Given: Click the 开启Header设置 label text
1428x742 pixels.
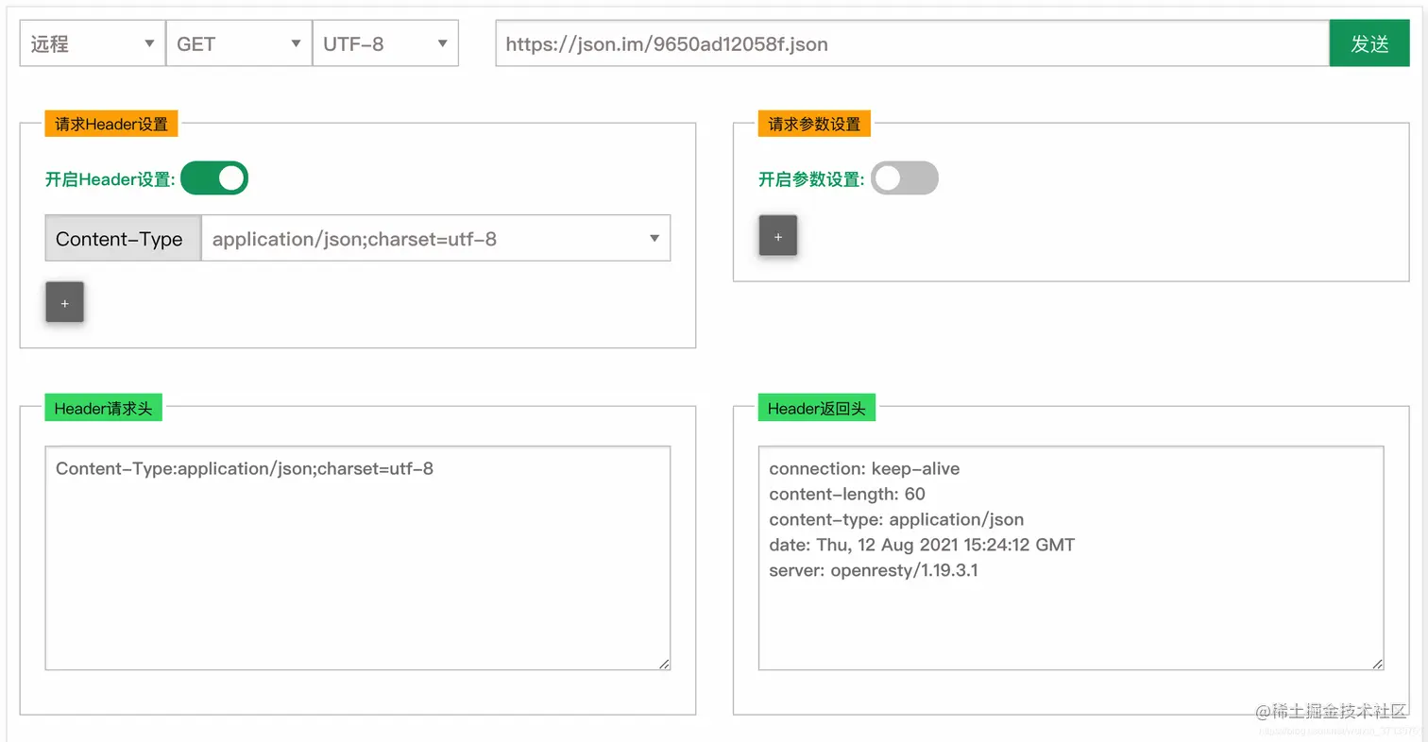Looking at the screenshot, I should click(110, 179).
